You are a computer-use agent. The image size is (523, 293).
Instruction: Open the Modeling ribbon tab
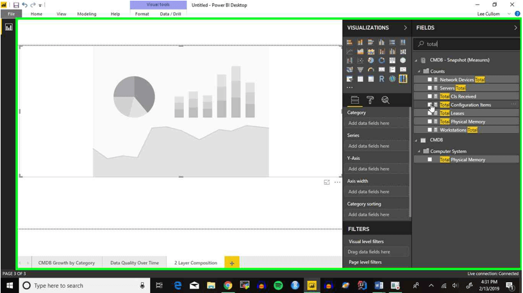(x=87, y=13)
